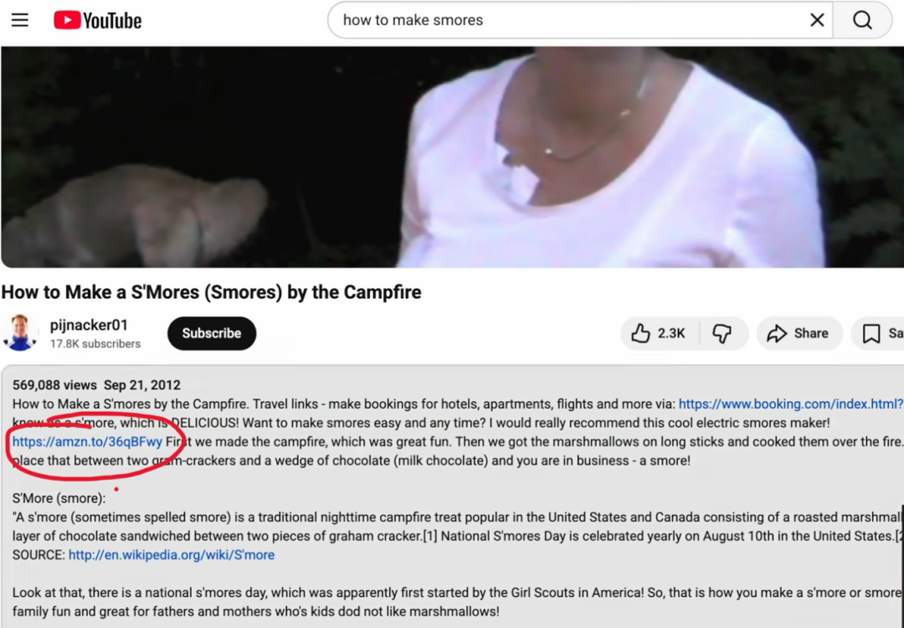Open the pijnacker01 channel name link
The image size is (904, 628).
[89, 325]
